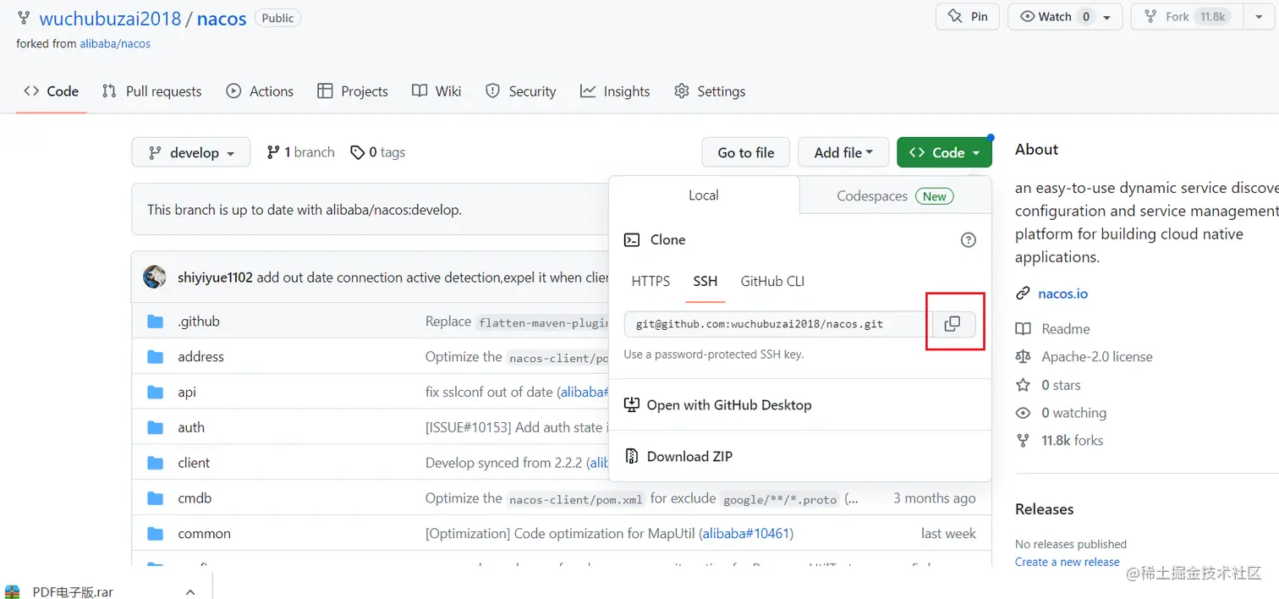The image size is (1279, 599).
Task: View the 11.8k forks list
Action: point(1072,441)
